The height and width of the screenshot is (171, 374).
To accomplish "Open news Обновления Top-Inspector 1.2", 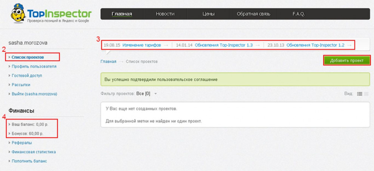I will coord(315,45).
